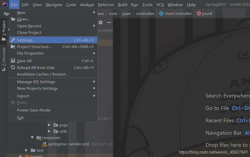Click the UserController class icon in breadcrumb

pos(161,13)
